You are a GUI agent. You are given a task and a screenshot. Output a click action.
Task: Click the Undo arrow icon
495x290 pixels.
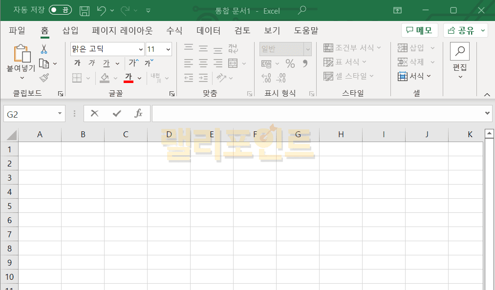click(x=101, y=10)
